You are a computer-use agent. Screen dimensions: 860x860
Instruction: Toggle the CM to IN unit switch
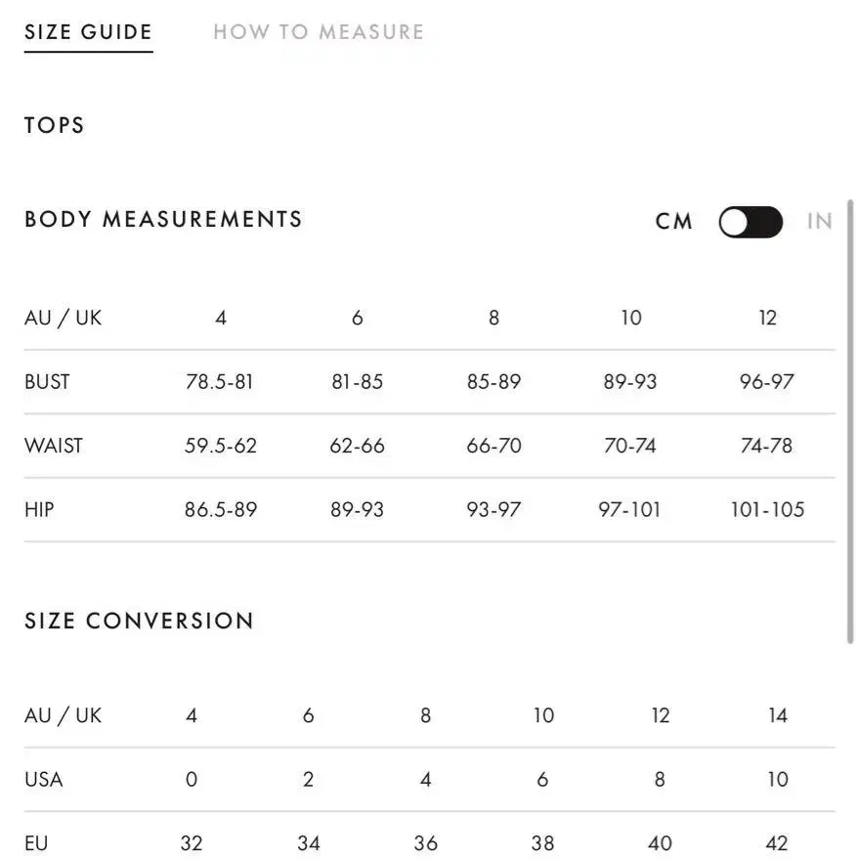pos(751,222)
